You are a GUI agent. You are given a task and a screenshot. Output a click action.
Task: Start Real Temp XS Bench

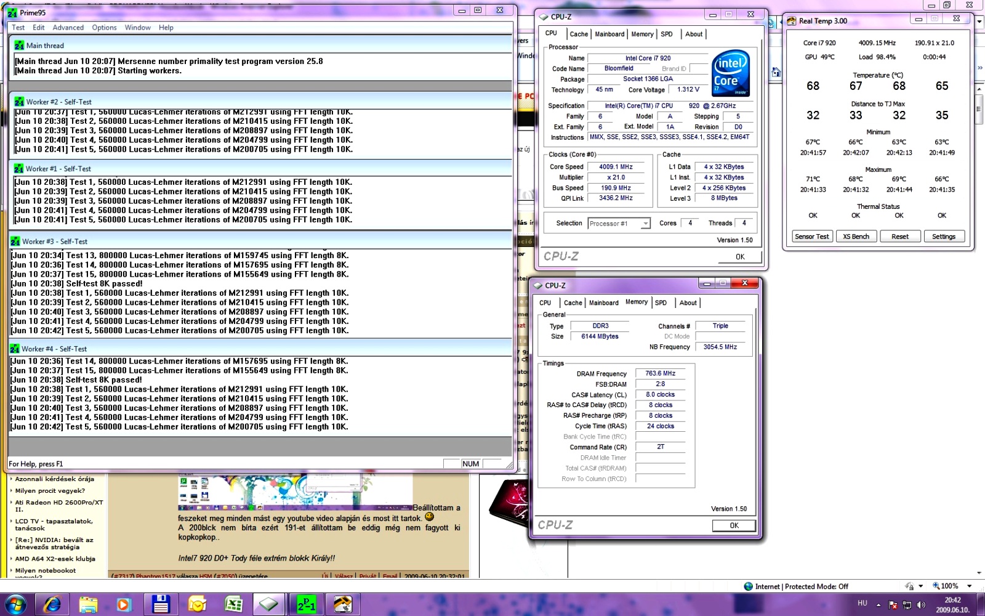tap(856, 237)
